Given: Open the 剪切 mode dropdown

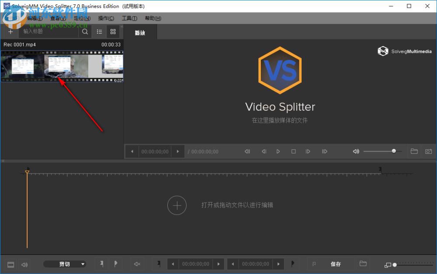Looking at the screenshot, I should click(x=65, y=264).
